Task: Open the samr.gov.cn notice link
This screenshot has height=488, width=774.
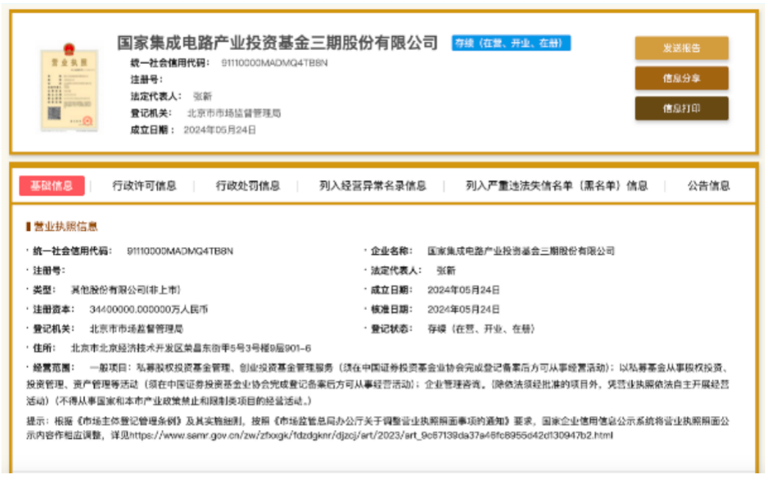Action: (x=371, y=436)
